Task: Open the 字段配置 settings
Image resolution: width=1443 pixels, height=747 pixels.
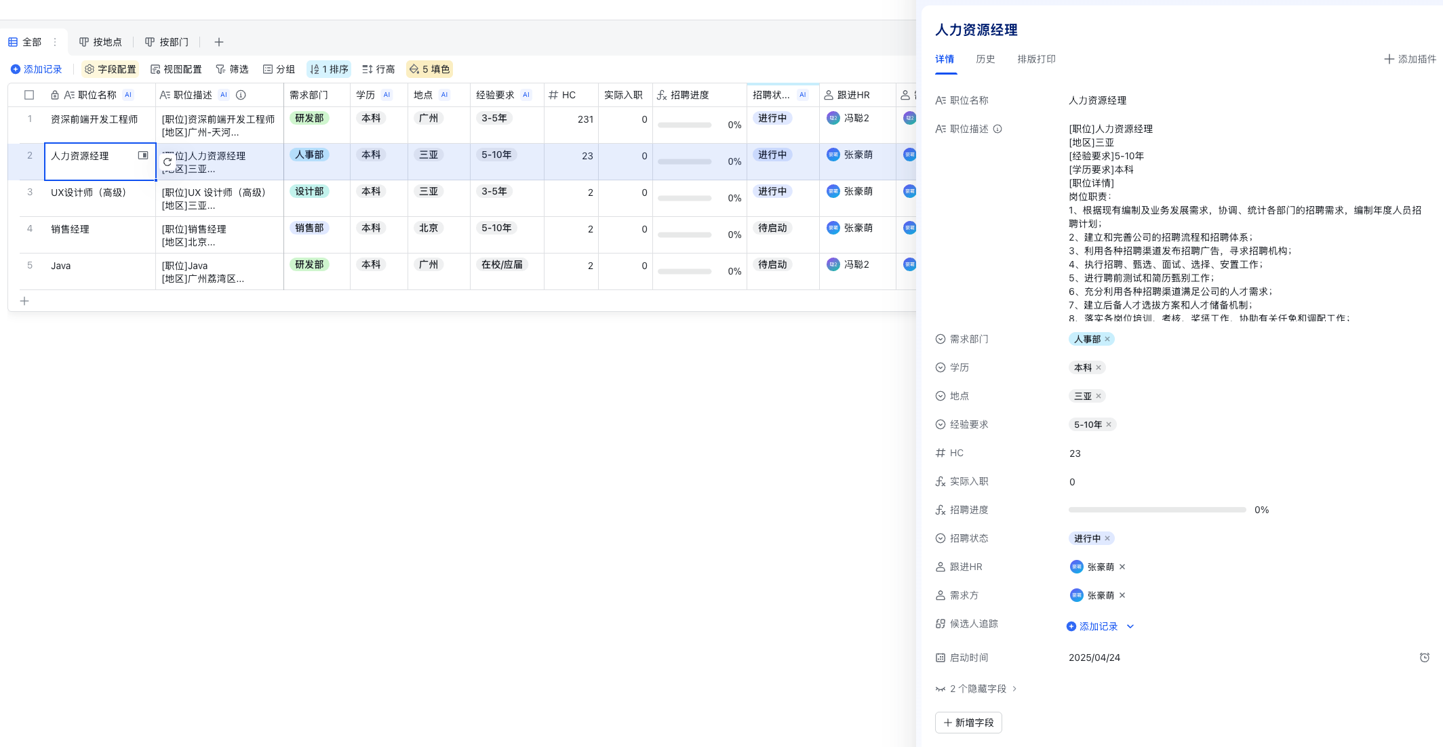Action: click(110, 68)
